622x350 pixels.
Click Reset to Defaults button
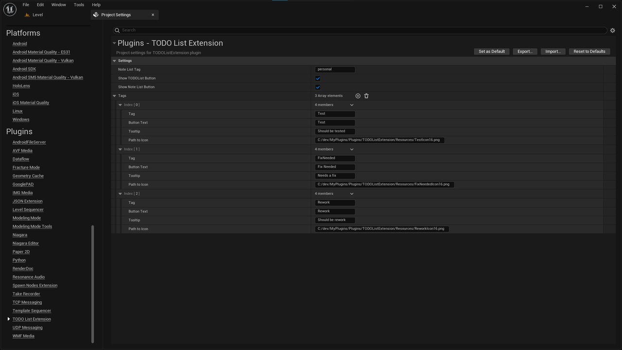tap(589, 52)
